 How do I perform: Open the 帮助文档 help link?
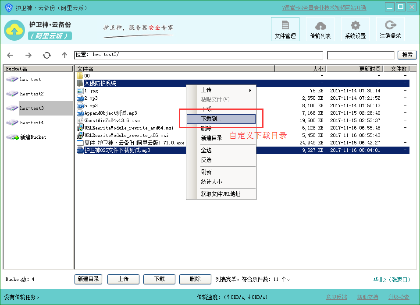[x=367, y=298]
